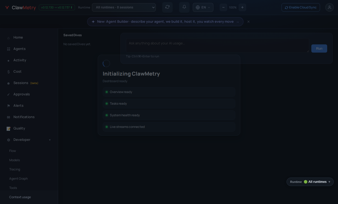Open Tools under Developer
The height and width of the screenshot is (204, 338).
coord(13,188)
